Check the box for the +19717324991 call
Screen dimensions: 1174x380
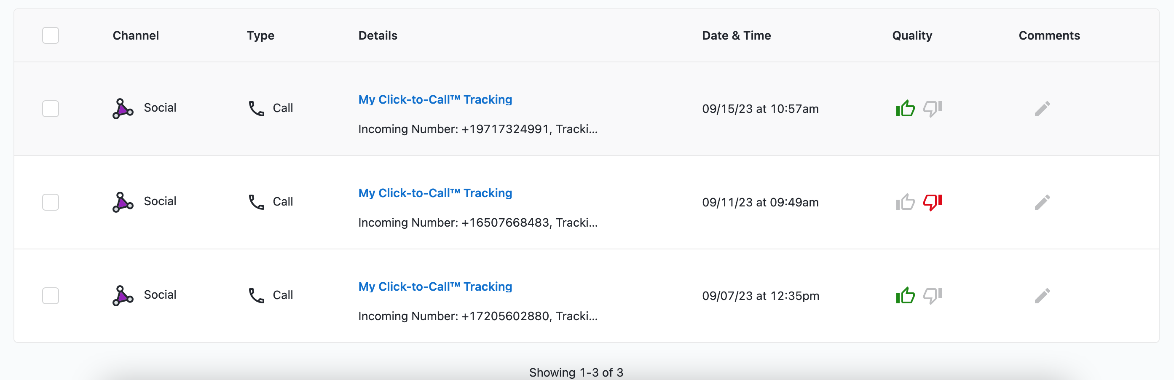click(x=51, y=108)
